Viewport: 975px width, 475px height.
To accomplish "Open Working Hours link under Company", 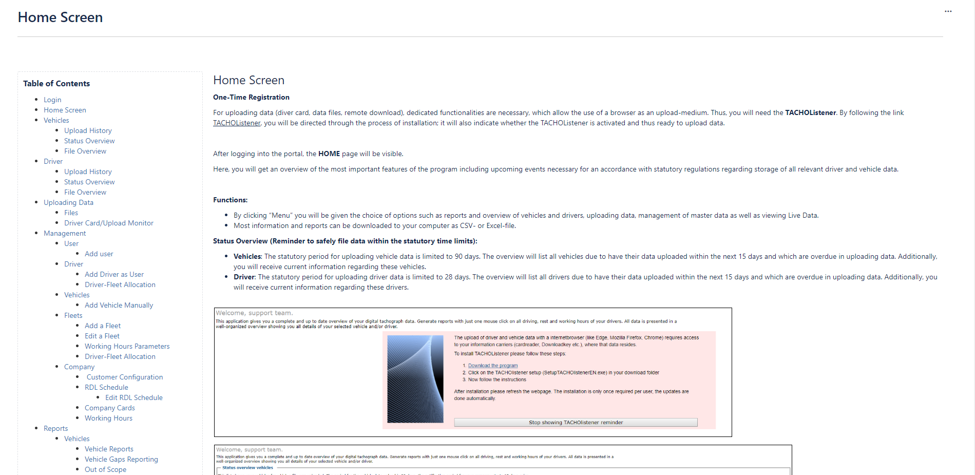I will pos(108,418).
